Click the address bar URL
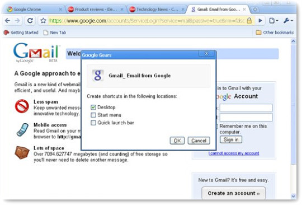 click(147, 20)
